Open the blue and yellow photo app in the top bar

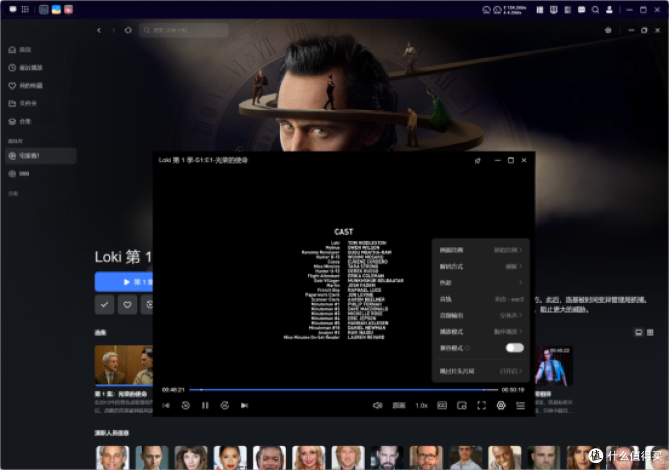(56, 9)
